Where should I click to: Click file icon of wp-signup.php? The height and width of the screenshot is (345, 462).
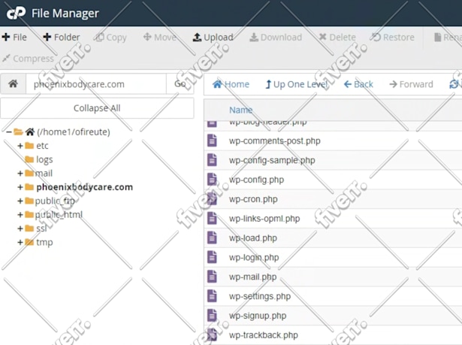212,316
